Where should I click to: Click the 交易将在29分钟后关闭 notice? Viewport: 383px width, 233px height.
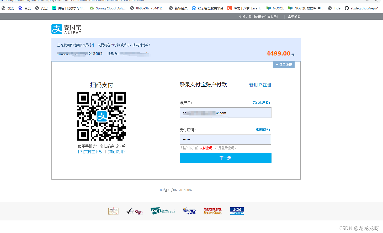click(x=124, y=45)
